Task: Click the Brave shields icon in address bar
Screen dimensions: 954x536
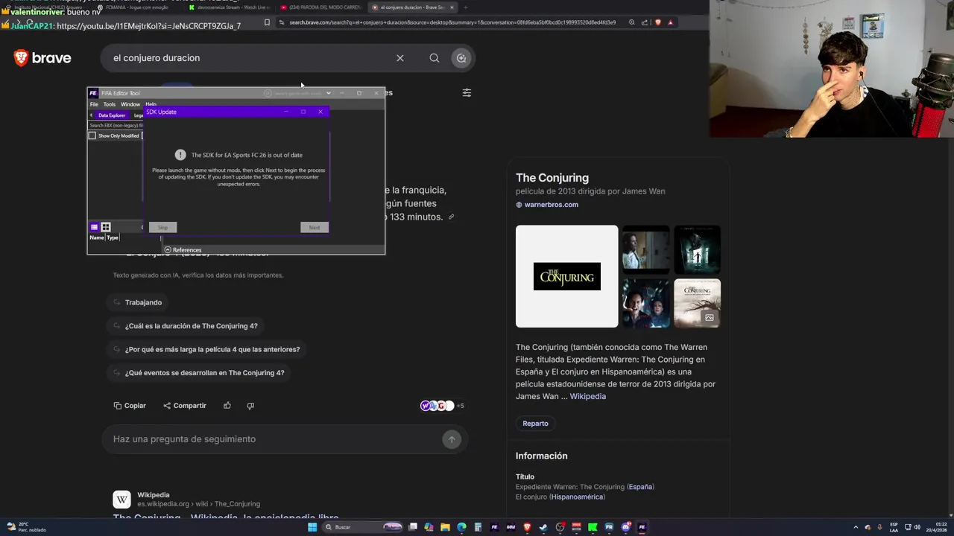Action: pos(657,22)
